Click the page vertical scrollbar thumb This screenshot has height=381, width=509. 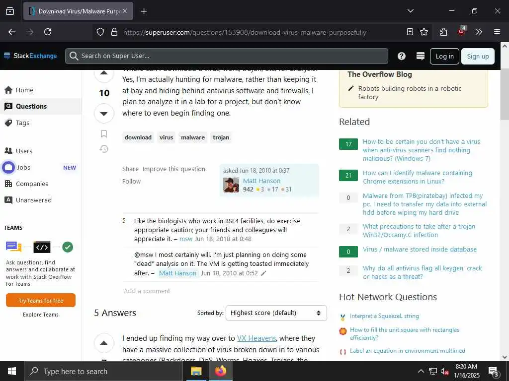point(505,94)
